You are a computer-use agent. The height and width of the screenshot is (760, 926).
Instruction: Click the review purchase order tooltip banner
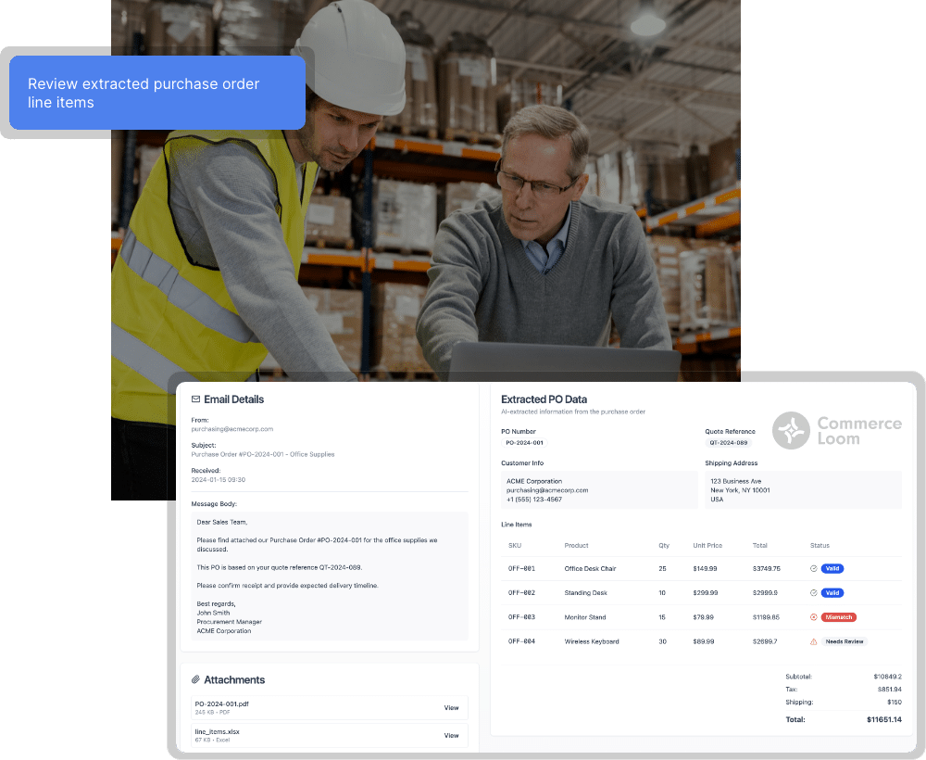point(156,93)
